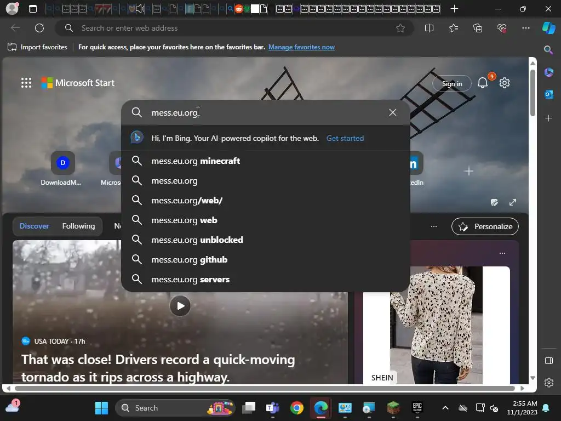Open sidebar settings gear at the bottom
The height and width of the screenshot is (421, 561).
(549, 383)
